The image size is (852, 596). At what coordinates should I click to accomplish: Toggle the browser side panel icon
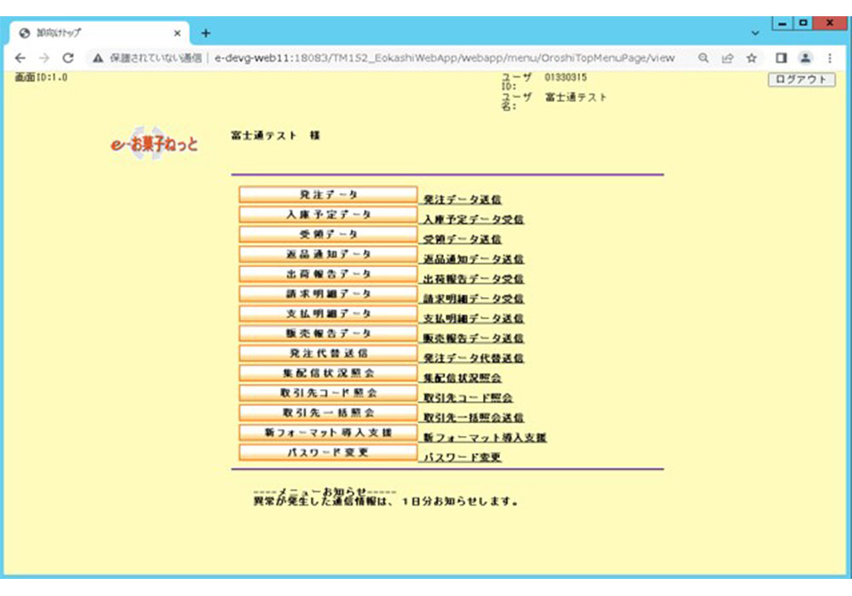tap(780, 58)
